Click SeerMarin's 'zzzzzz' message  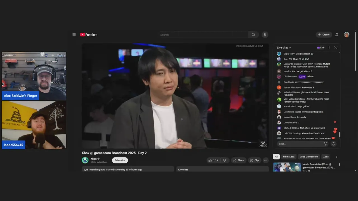coord(309,82)
